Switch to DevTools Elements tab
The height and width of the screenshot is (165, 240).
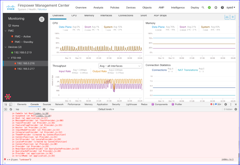pos(22,104)
